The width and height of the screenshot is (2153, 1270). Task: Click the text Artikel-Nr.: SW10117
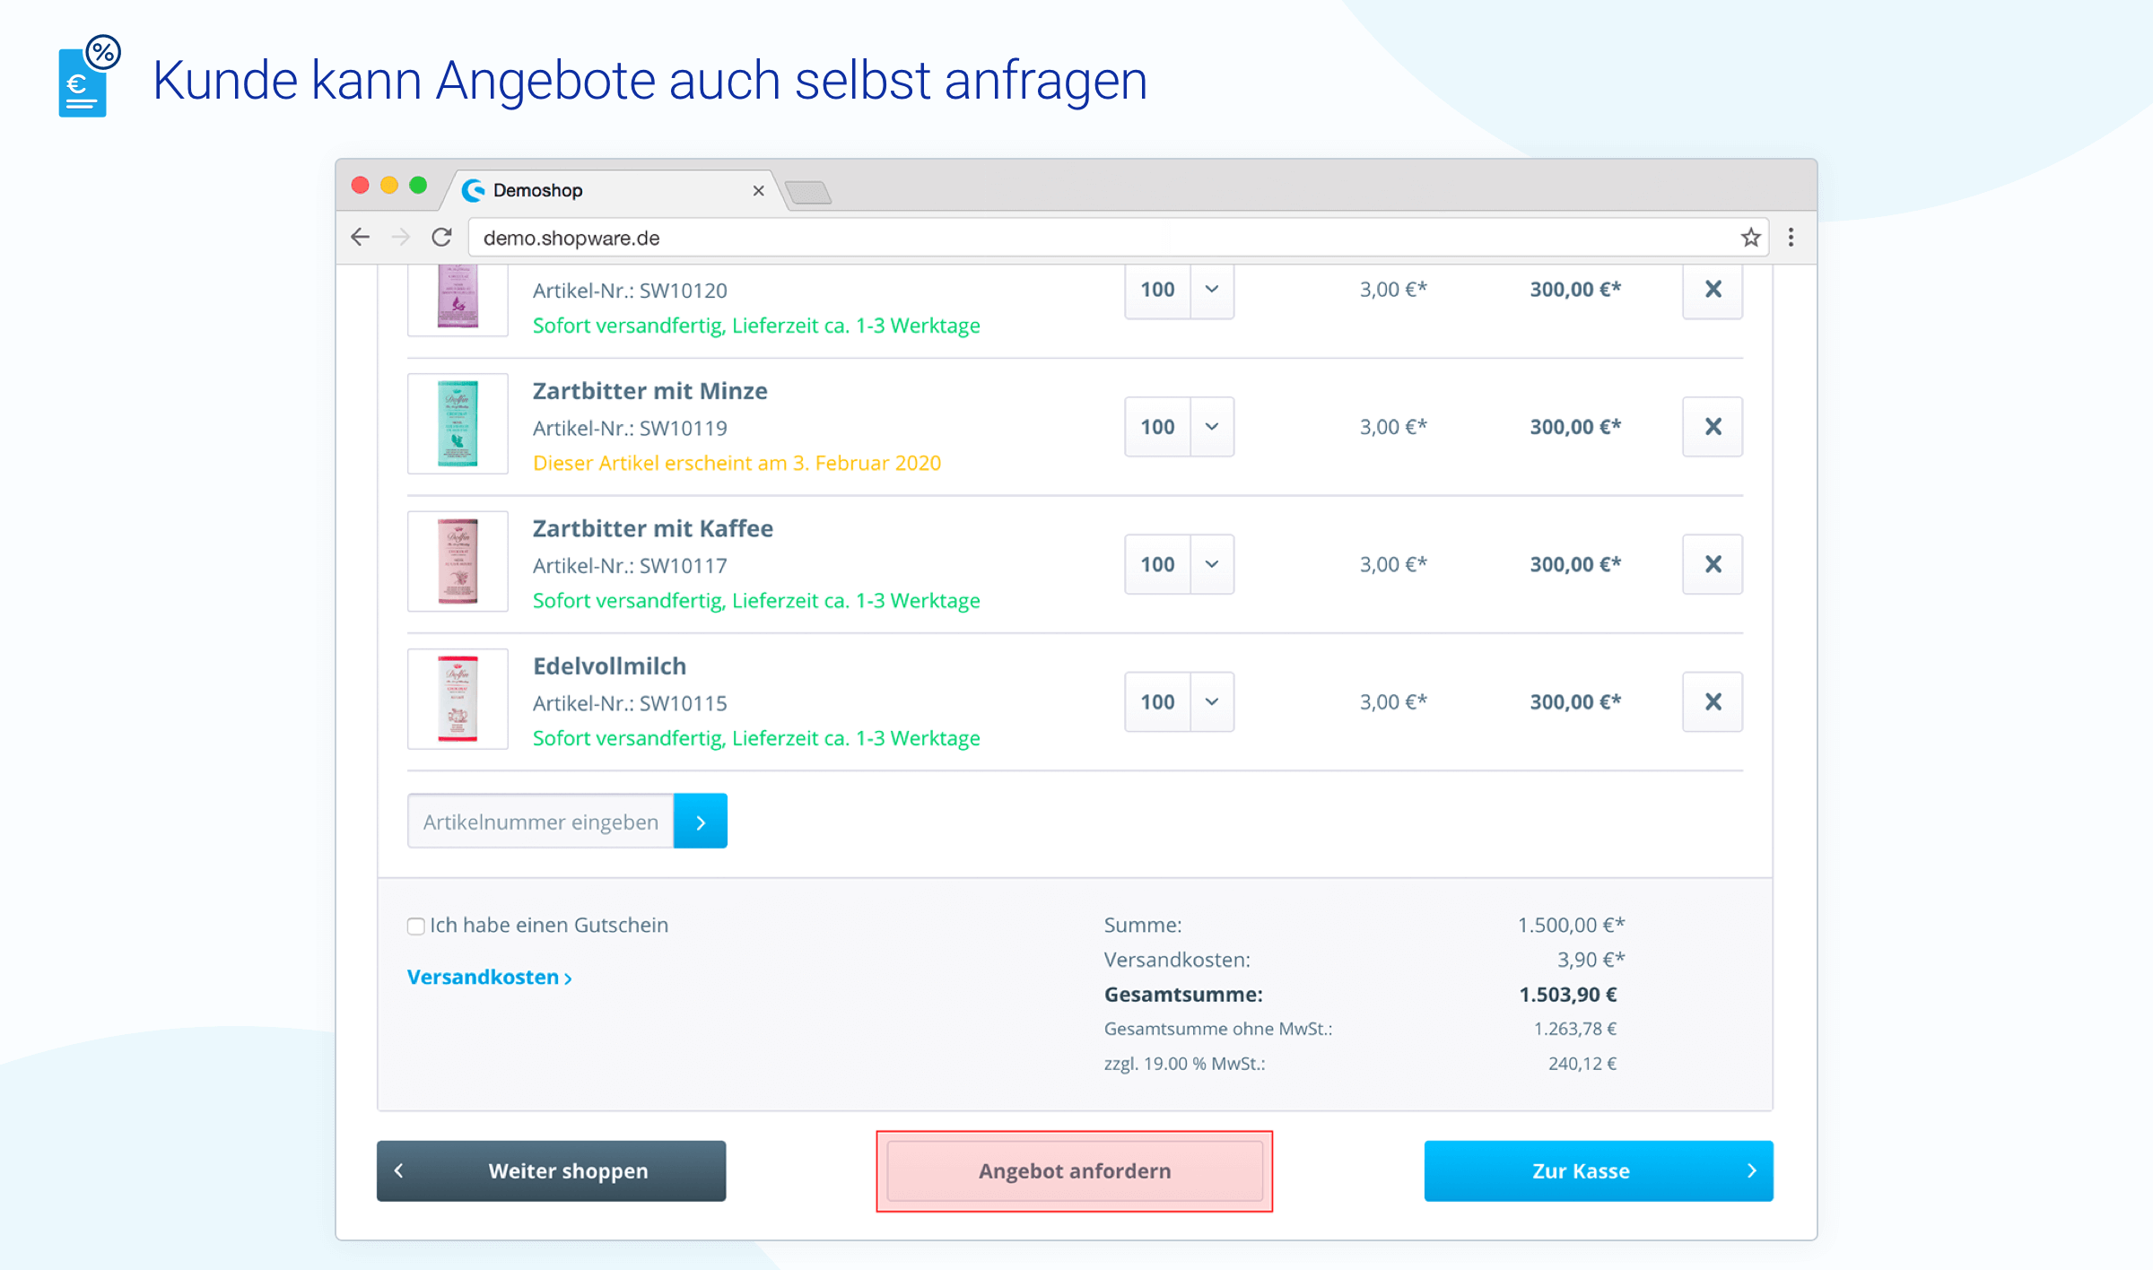tap(630, 566)
